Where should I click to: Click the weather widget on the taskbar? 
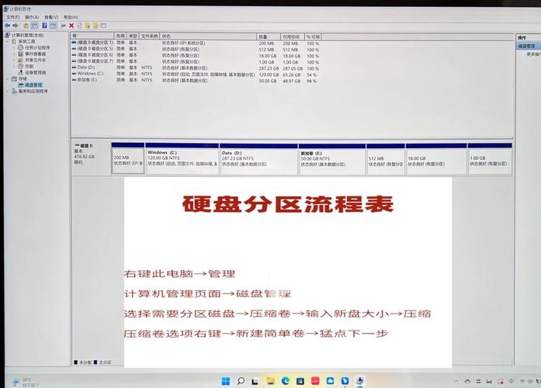26,382
